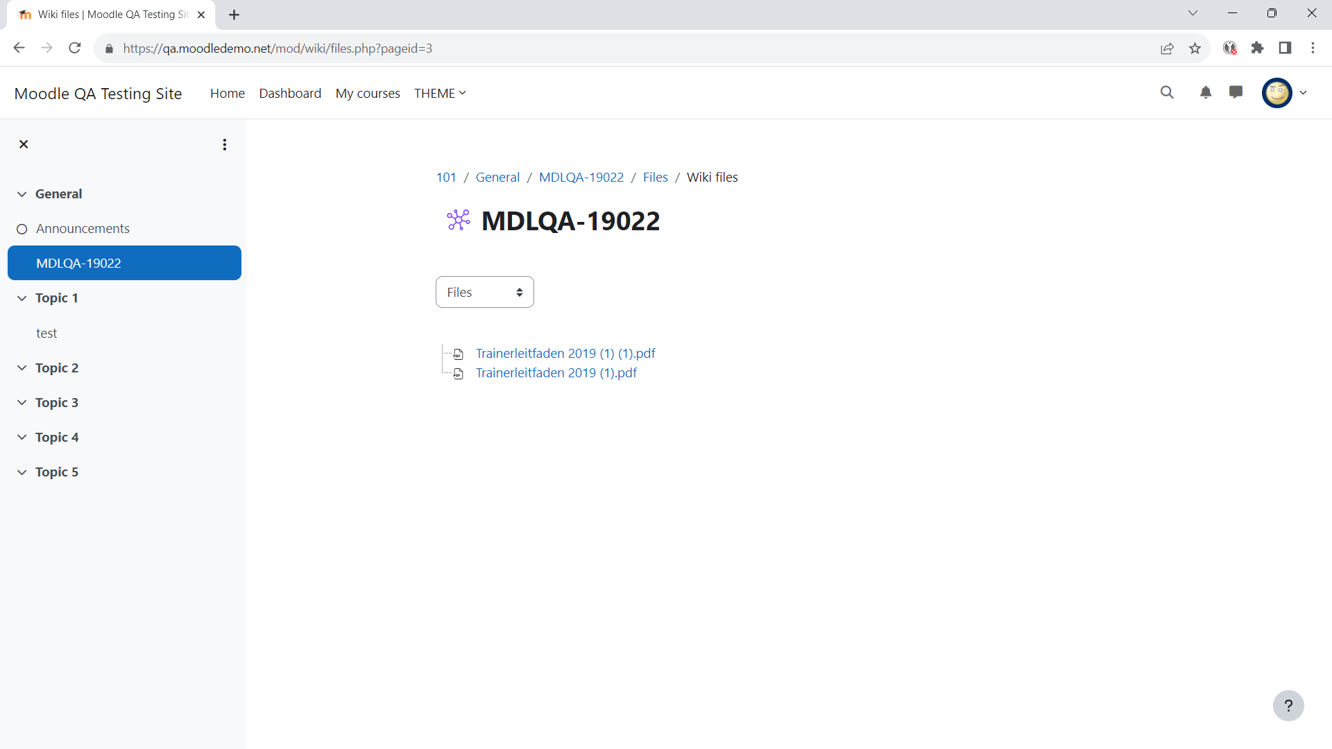Click the Topic 3 section title
This screenshot has width=1332, height=749.
[x=57, y=402]
